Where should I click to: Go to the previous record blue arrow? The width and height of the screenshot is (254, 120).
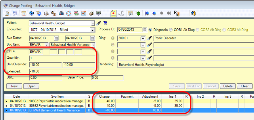154,13
